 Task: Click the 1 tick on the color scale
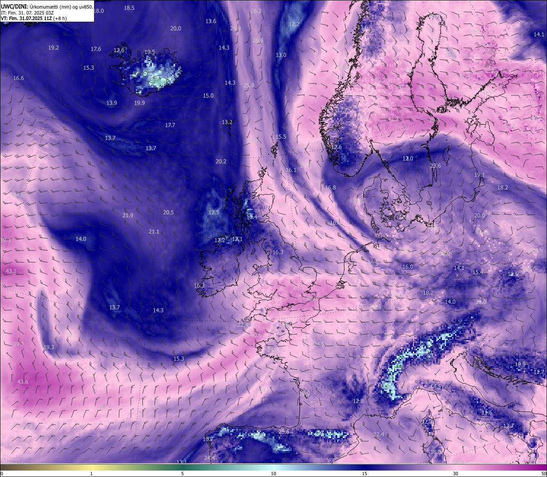91,474
